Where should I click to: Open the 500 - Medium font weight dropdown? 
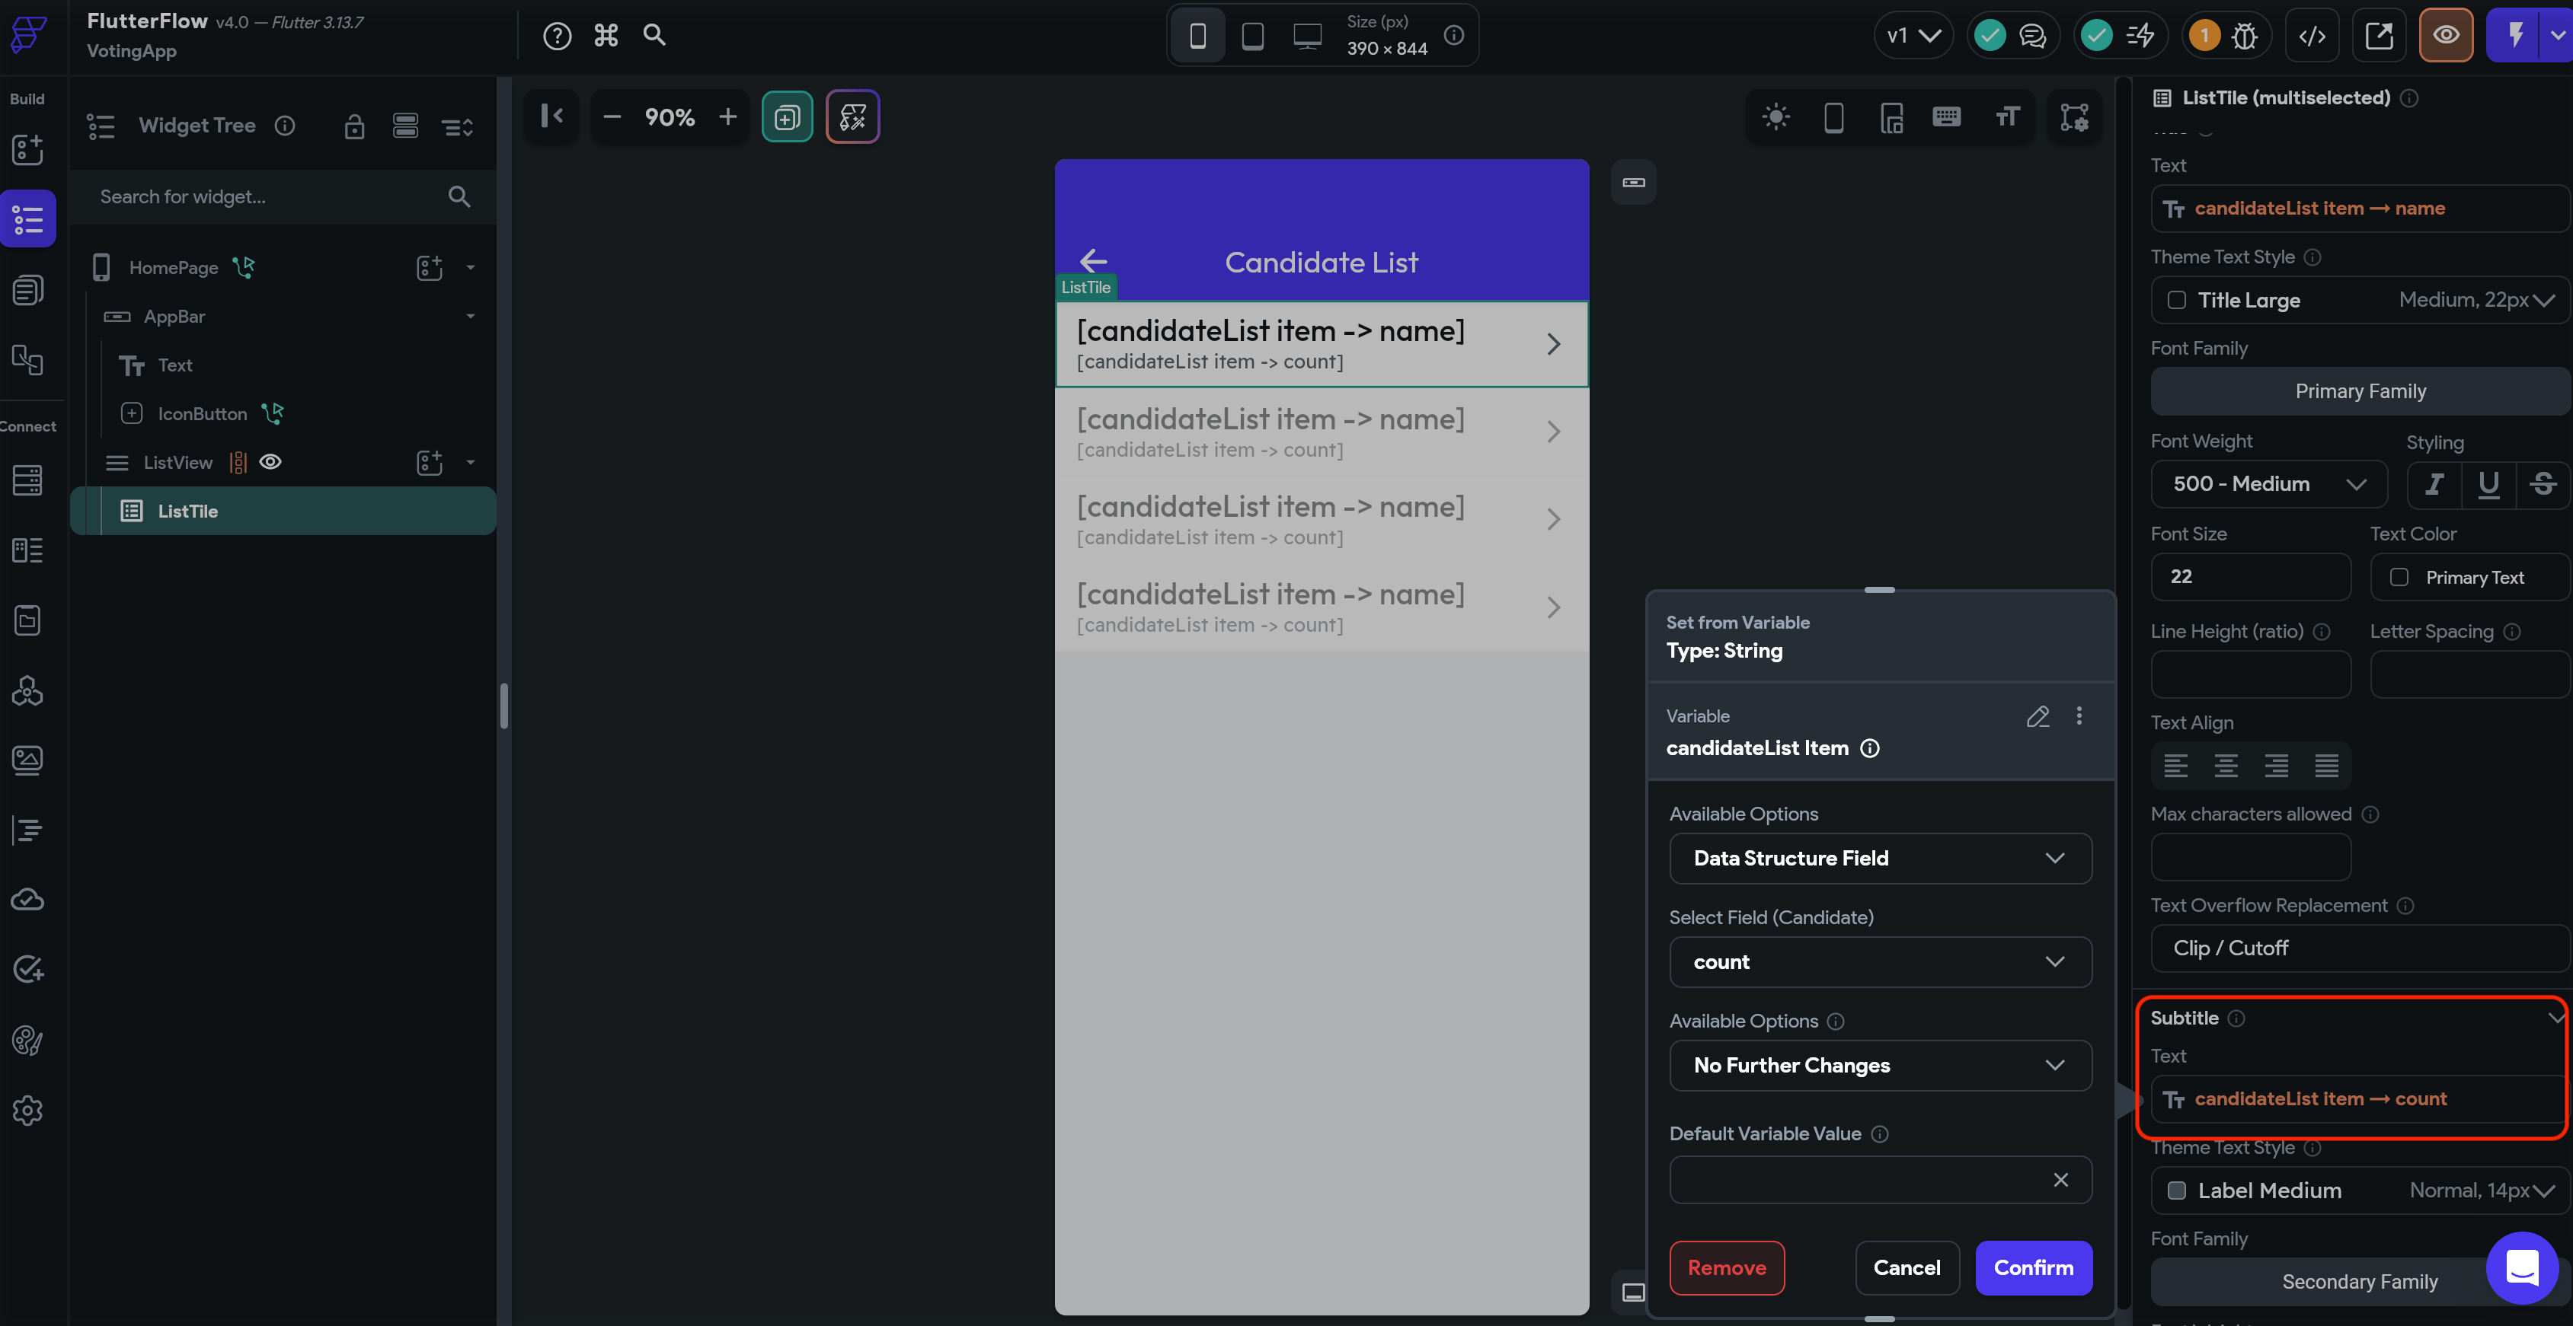[x=2269, y=484]
